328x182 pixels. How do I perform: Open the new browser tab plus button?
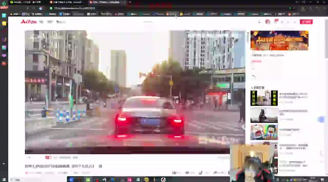click(x=130, y=2)
